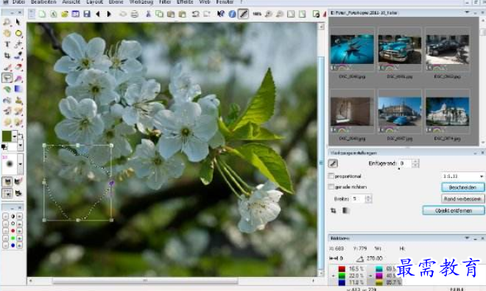
Task: Select the lasso selection tool
Action: (7, 78)
